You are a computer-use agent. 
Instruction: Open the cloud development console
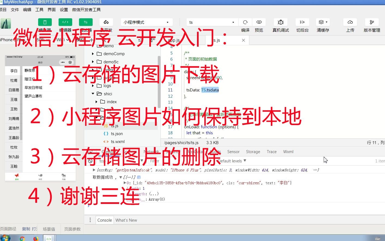pyautogui.click(x=106, y=22)
